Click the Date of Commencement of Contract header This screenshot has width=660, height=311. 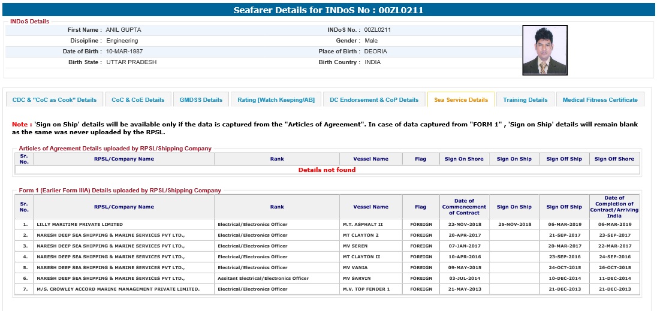(464, 207)
